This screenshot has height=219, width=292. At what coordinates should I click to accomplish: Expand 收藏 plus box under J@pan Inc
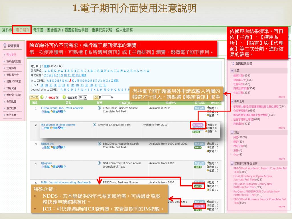[43, 147]
